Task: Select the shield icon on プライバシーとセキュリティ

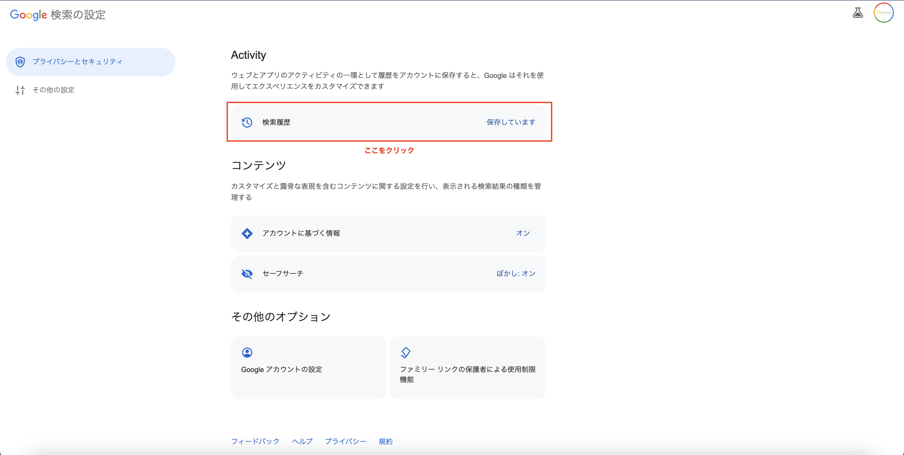Action: click(x=20, y=61)
